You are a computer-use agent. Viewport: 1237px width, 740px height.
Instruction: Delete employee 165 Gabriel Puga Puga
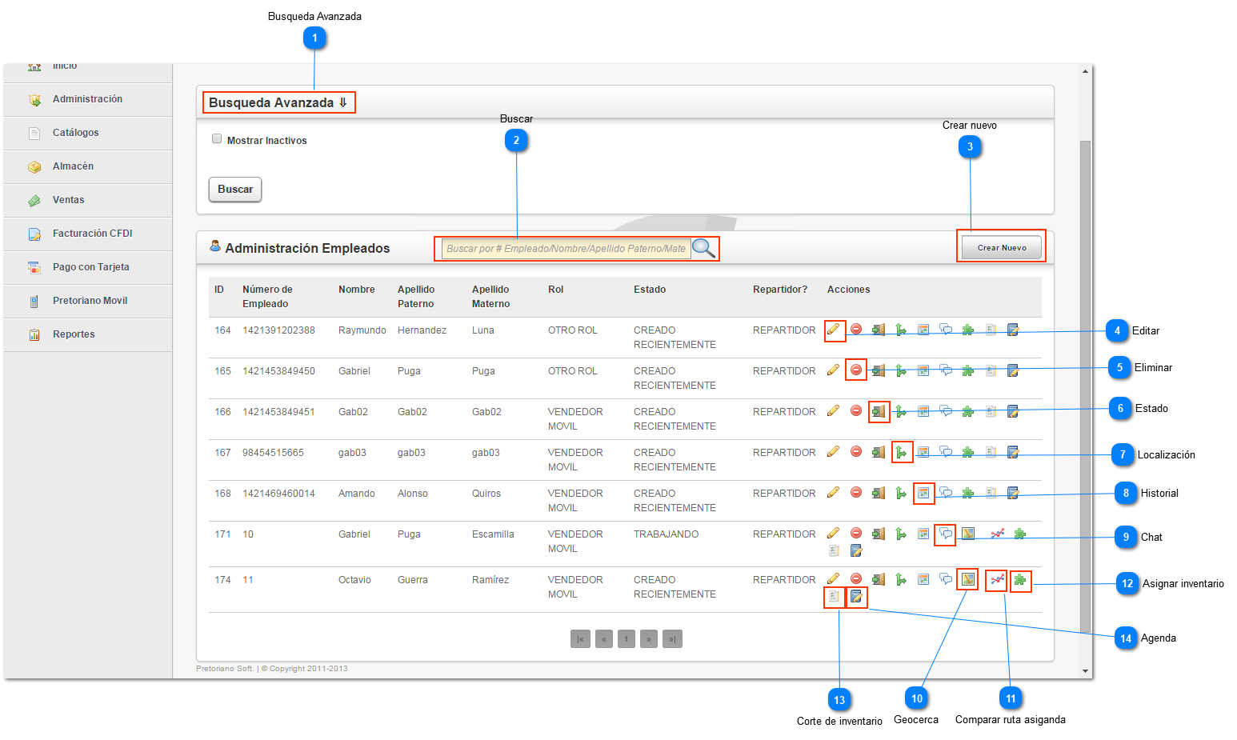pyautogui.click(x=856, y=370)
